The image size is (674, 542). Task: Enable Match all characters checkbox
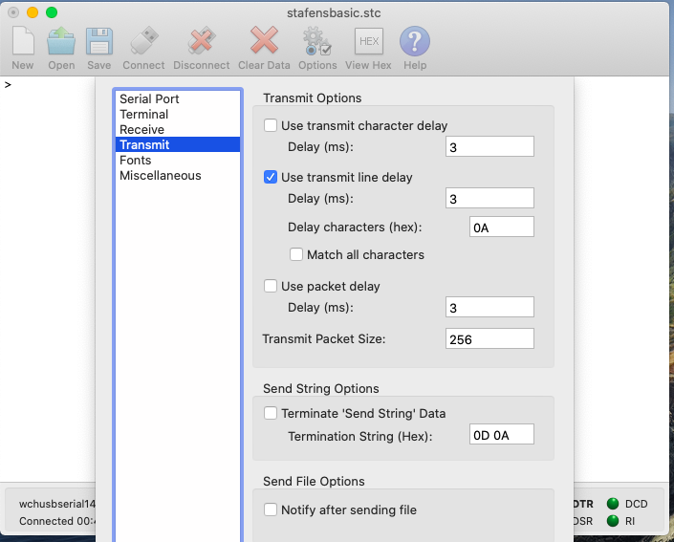[x=297, y=255]
